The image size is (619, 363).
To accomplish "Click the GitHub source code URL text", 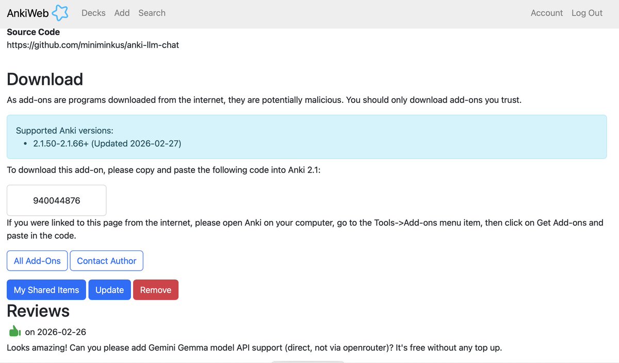I will 93,45.
